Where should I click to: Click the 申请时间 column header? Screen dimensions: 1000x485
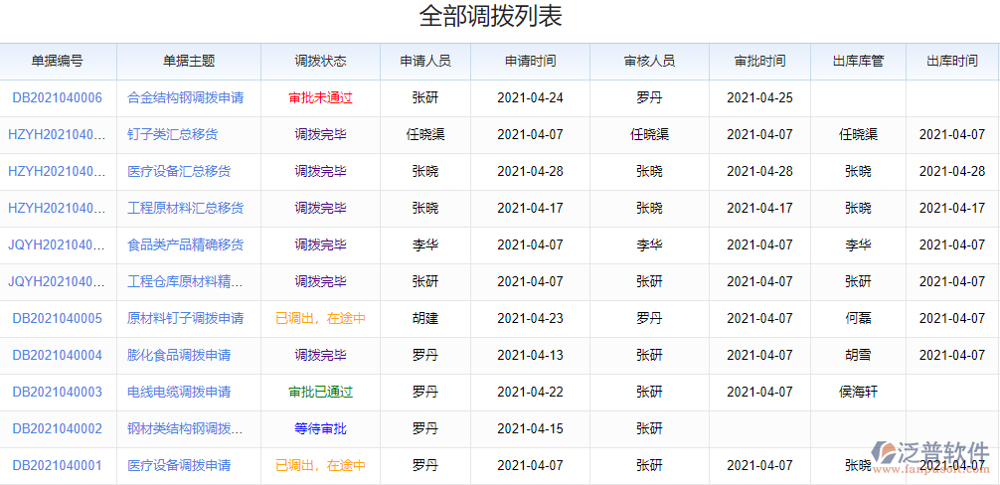tap(530, 62)
